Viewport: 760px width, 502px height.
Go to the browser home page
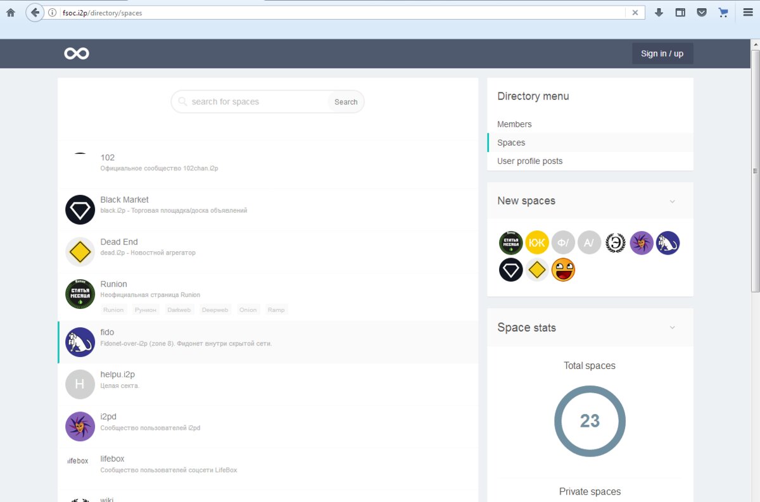11,13
